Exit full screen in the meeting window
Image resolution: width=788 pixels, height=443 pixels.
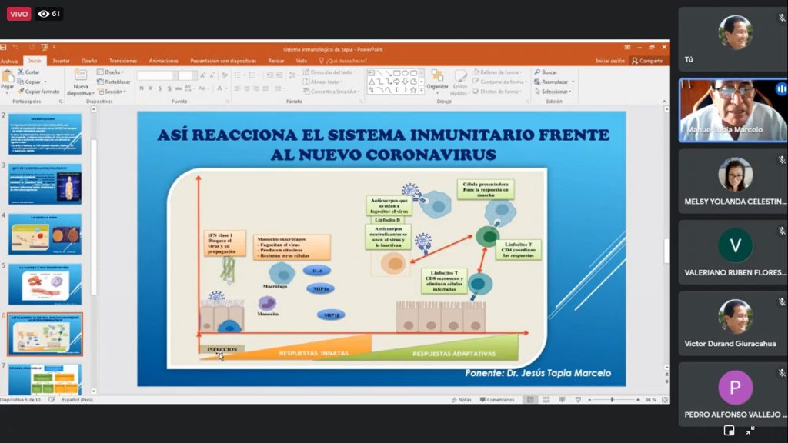pos(750,431)
